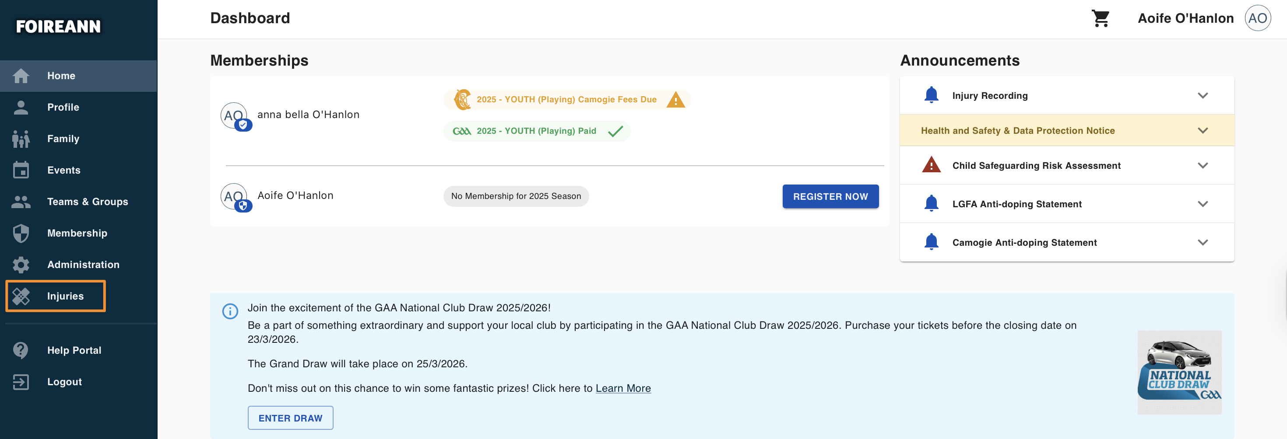Click the Family group icon

pos(21,139)
